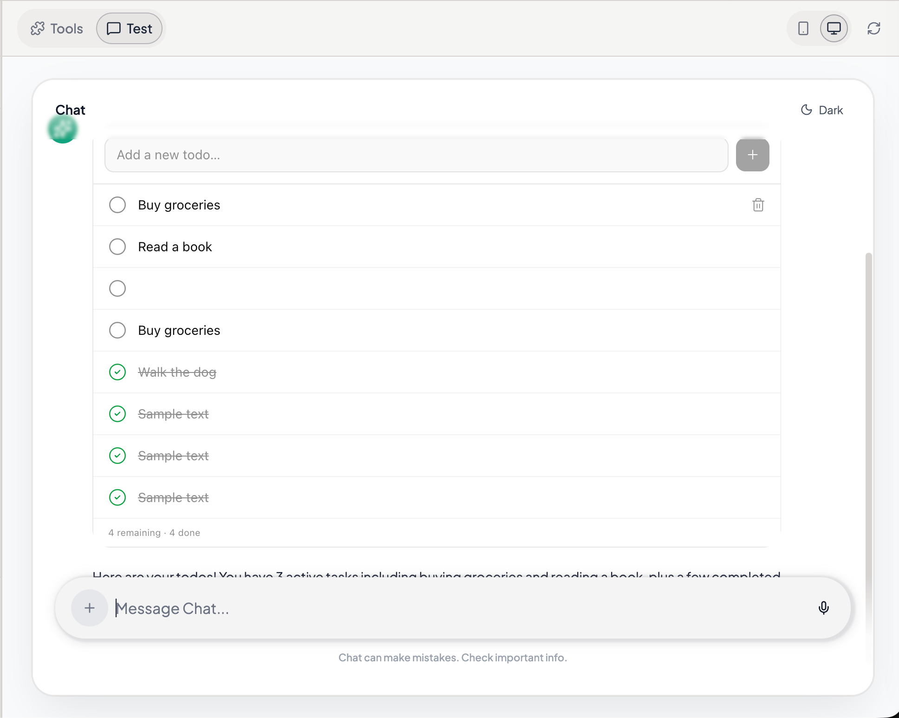This screenshot has width=899, height=718.
Task: Uncheck the last Sample text todo
Action: pos(117,497)
